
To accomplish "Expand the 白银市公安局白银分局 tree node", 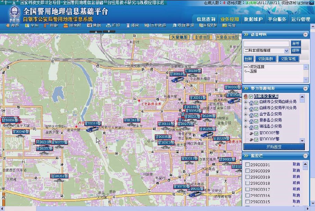I will point(245,102).
